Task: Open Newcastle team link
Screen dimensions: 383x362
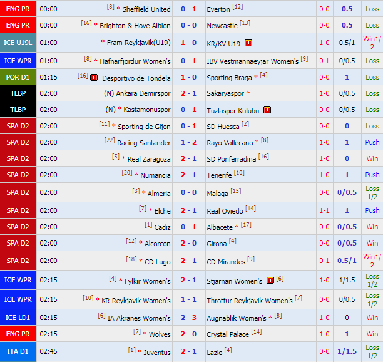Action: tap(222, 26)
